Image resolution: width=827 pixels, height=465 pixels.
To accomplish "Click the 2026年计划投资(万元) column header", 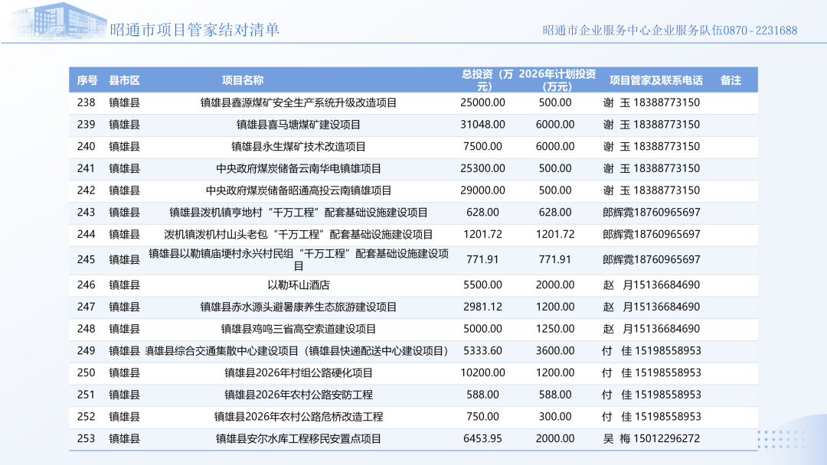I will [x=557, y=80].
